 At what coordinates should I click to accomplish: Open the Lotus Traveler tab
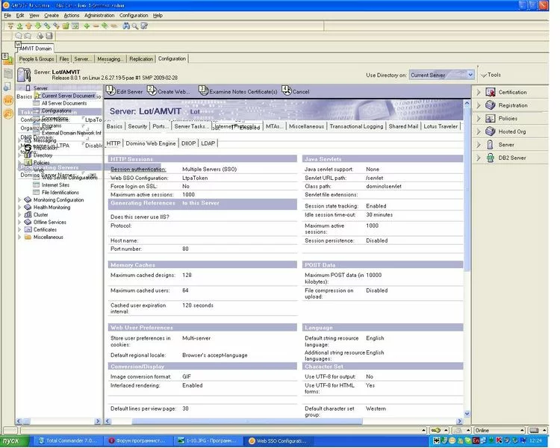441,126
